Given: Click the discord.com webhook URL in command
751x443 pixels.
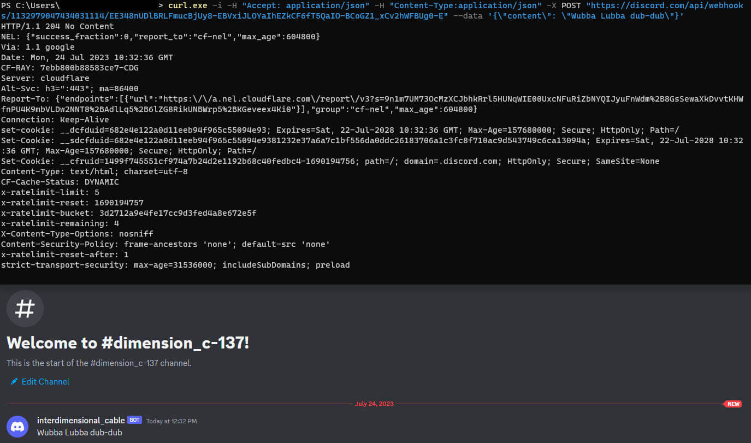Looking at the screenshot, I should click(x=372, y=10).
